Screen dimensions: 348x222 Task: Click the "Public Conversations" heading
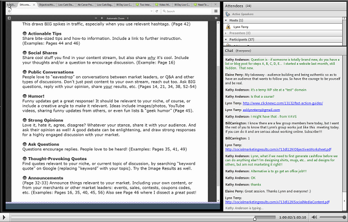click(51, 72)
